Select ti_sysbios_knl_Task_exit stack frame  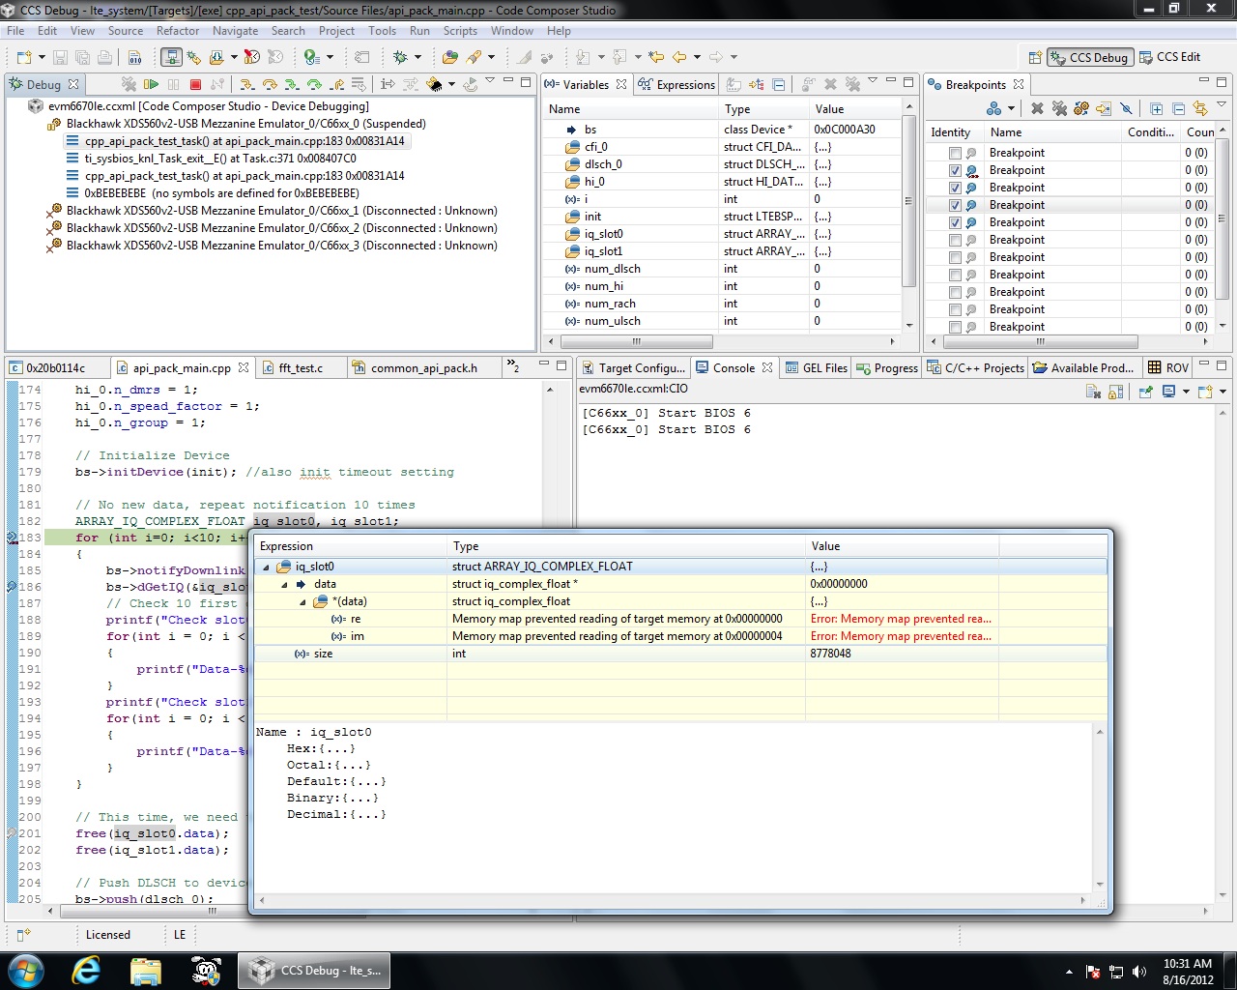pyautogui.click(x=219, y=159)
